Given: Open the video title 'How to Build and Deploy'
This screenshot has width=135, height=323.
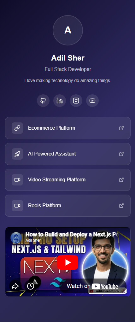Looking at the screenshot, I should [72, 234].
